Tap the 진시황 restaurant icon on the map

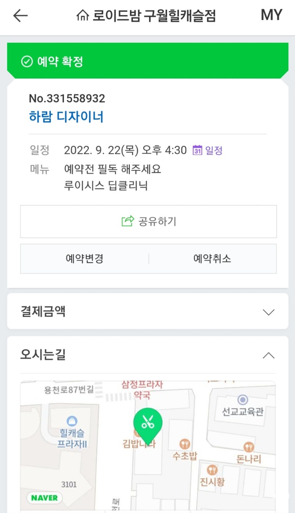[x=212, y=470]
